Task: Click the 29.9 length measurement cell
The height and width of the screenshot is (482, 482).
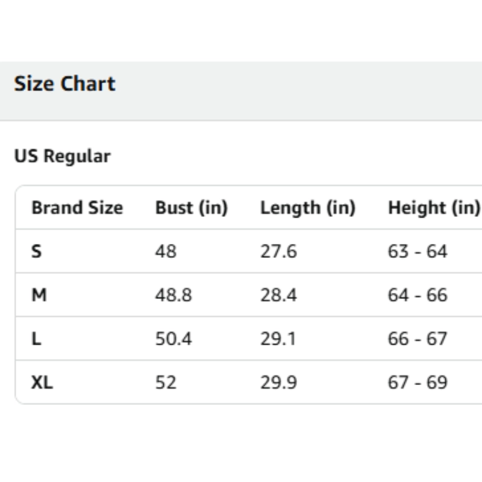Action: tap(278, 383)
